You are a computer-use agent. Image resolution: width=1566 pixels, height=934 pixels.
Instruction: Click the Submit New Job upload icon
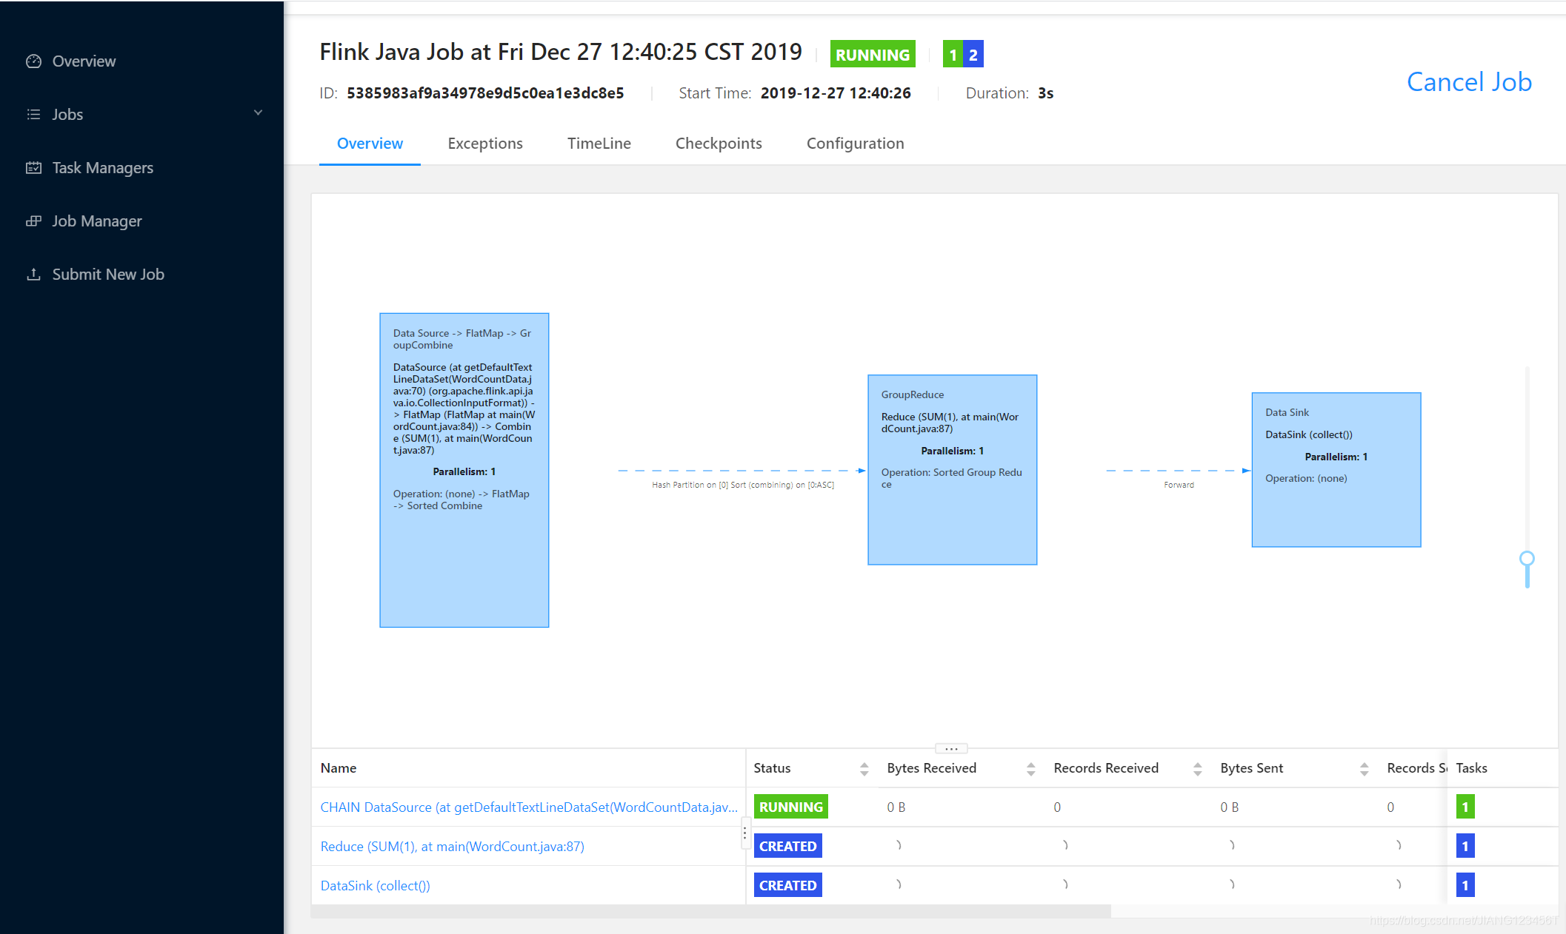(x=33, y=275)
